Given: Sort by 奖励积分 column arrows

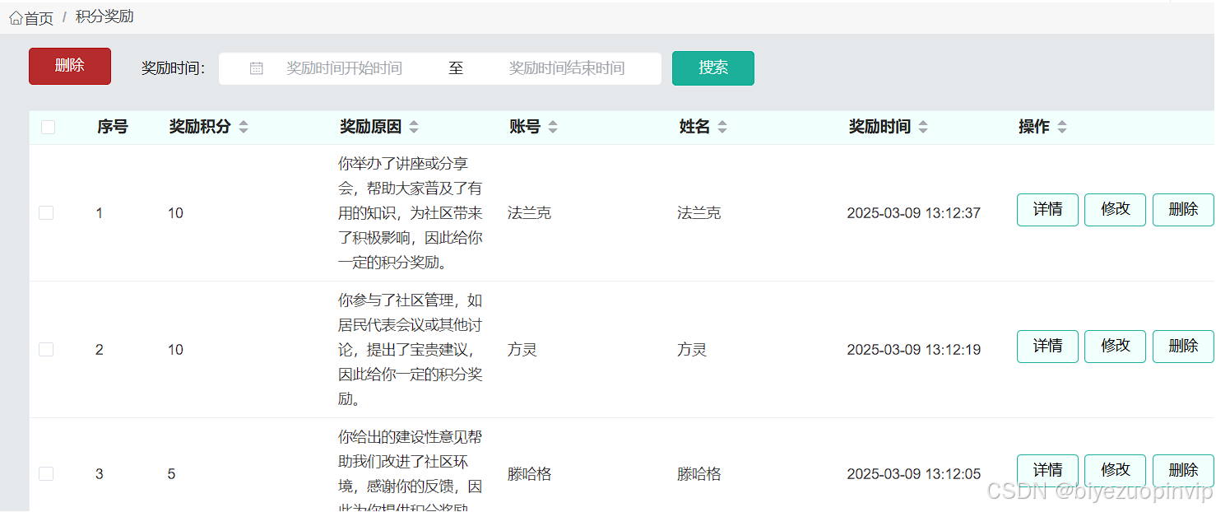Looking at the screenshot, I should tap(243, 127).
